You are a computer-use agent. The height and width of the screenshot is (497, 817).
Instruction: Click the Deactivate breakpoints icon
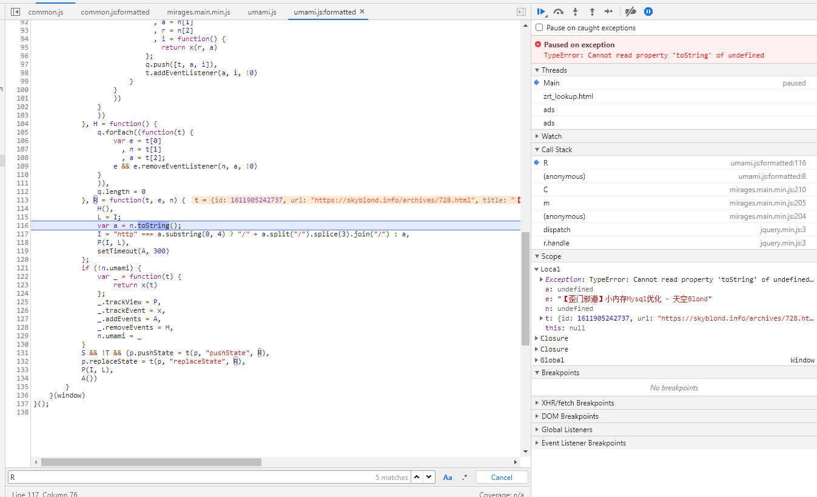point(631,11)
